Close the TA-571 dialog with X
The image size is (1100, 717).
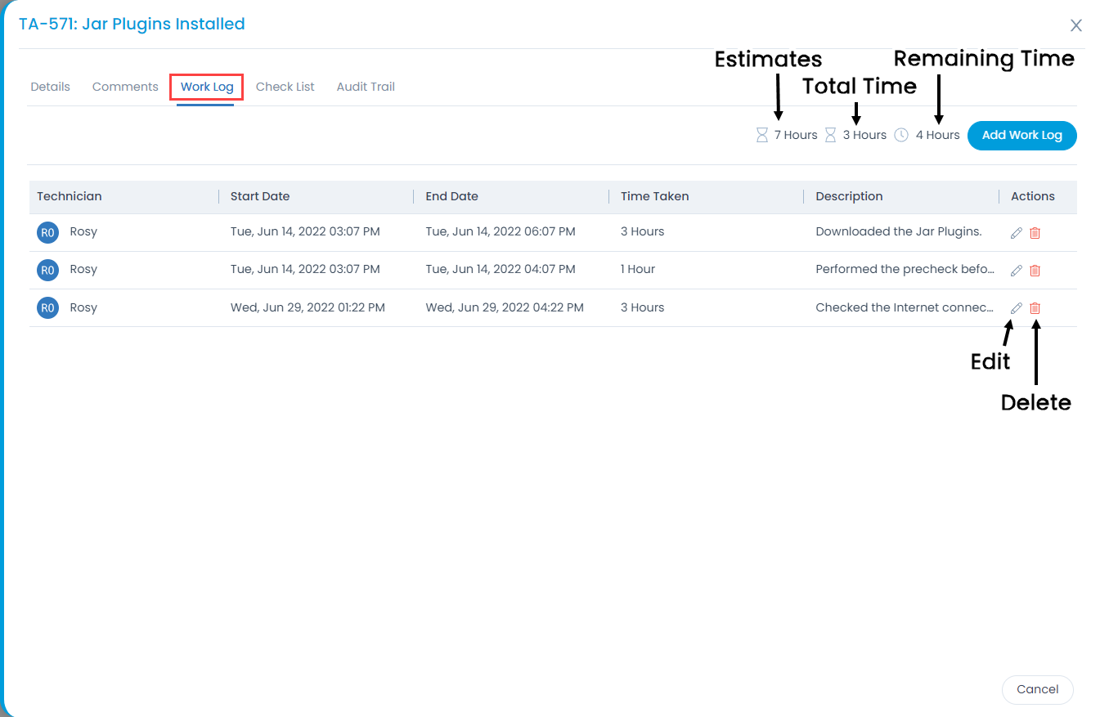pyautogui.click(x=1076, y=25)
